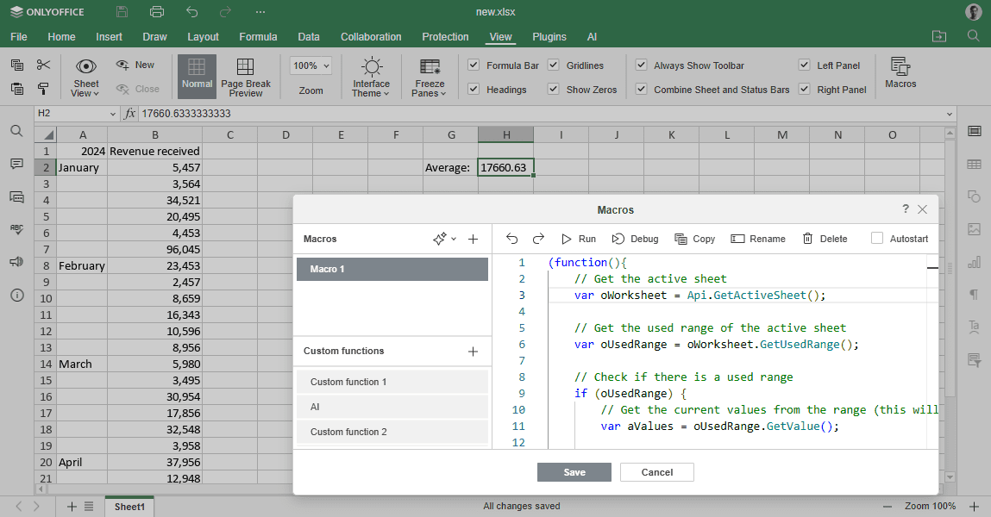The height and width of the screenshot is (517, 991).
Task: Redo in the Macros editor
Action: tap(538, 239)
